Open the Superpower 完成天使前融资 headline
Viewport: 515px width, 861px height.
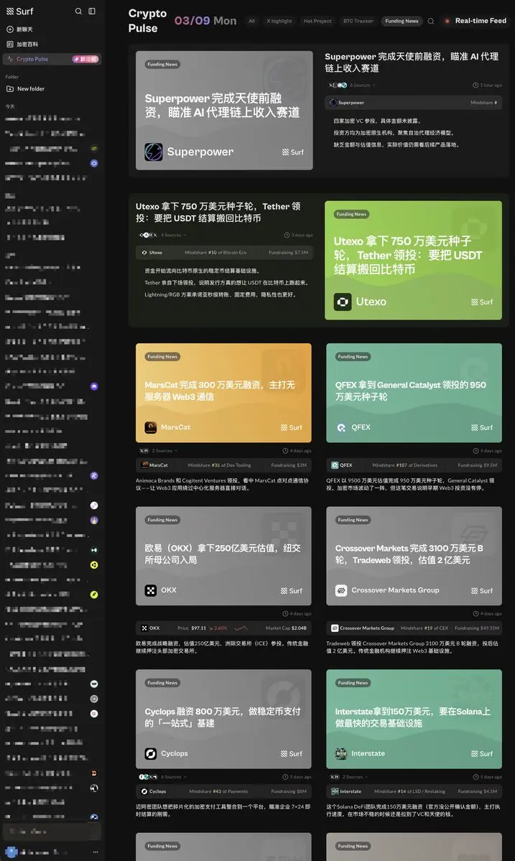(412, 62)
